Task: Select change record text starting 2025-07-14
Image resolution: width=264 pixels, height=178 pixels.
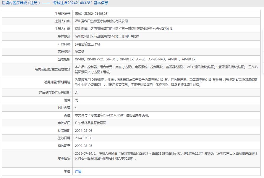Action: 166,156
